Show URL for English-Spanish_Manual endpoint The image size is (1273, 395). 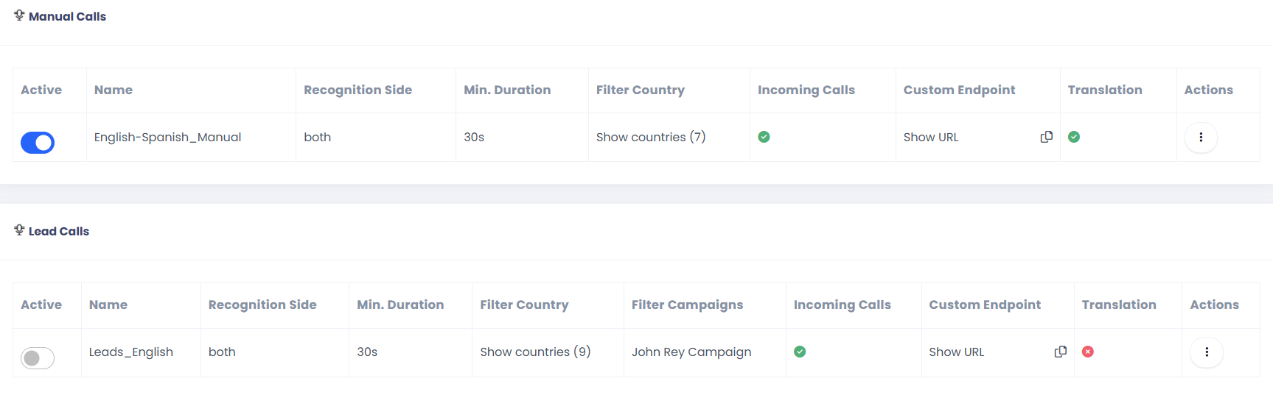pyautogui.click(x=931, y=137)
